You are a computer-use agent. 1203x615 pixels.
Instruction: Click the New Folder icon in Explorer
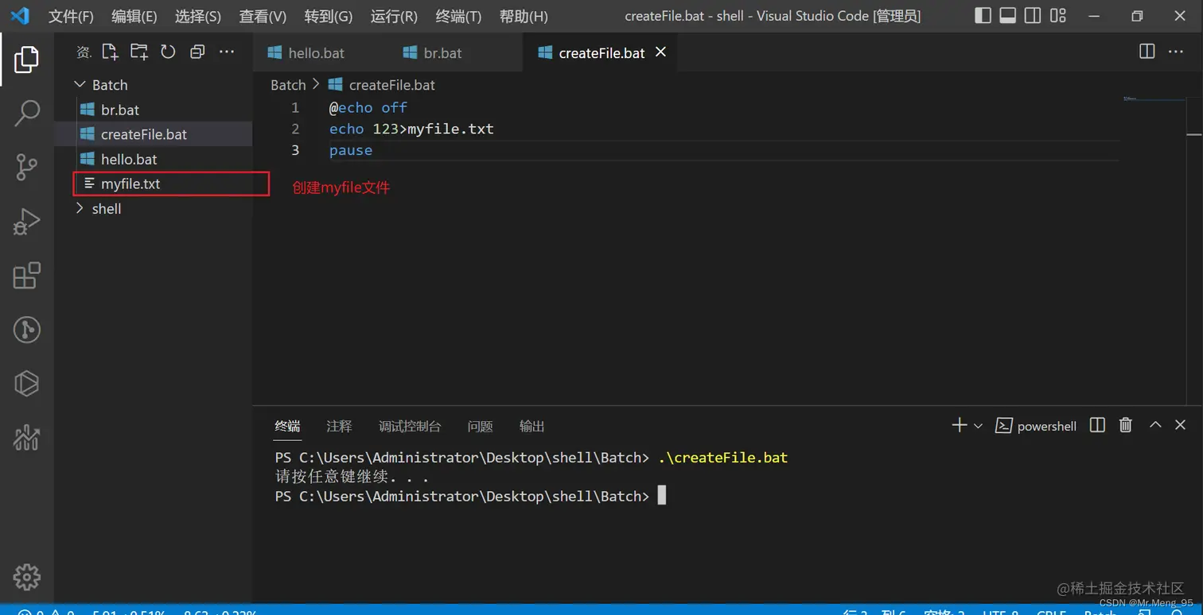tap(139, 52)
